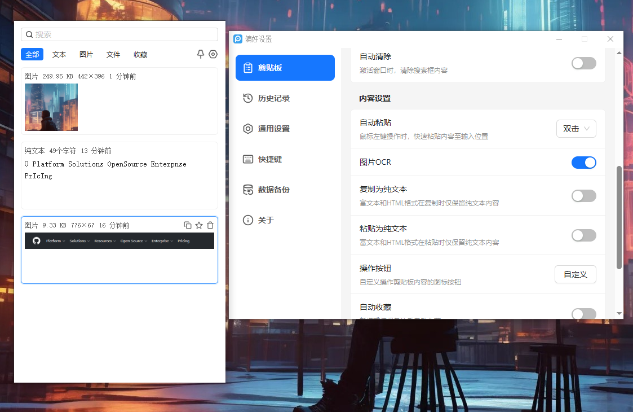Click the pin window icon in clipboard panel
The width and height of the screenshot is (633, 412).
(200, 54)
